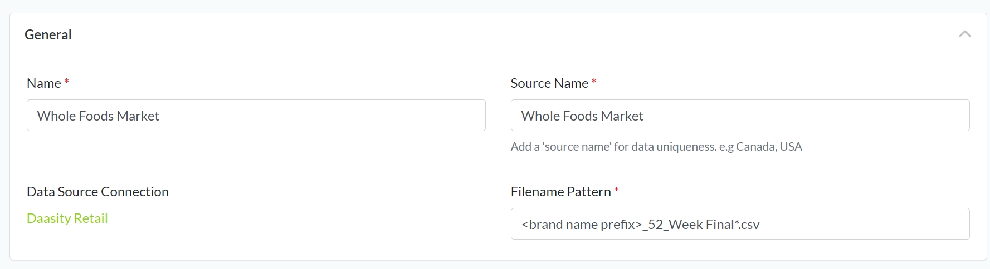Click the red asterisk beside Name

(x=66, y=82)
